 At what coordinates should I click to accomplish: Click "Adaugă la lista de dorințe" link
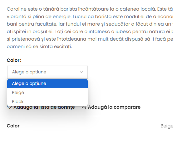(x=44, y=107)
